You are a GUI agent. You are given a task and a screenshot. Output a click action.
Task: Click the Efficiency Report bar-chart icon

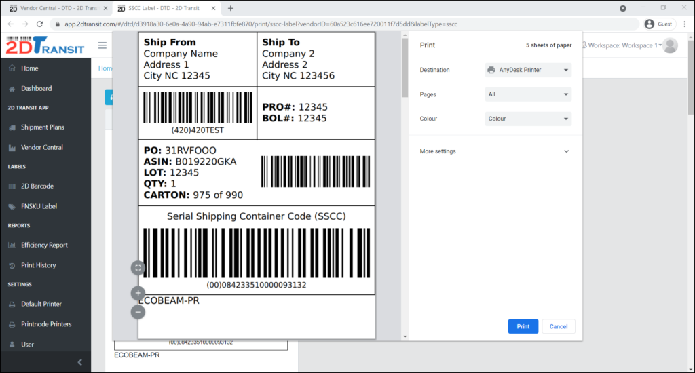pos(12,245)
